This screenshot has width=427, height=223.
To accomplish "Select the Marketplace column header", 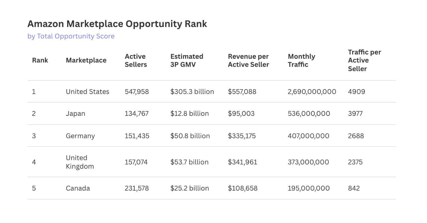I will coord(86,60).
